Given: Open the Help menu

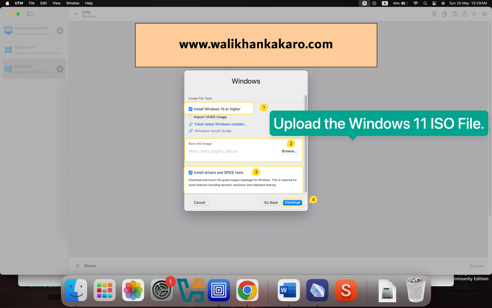Looking at the screenshot, I should pos(89,3).
